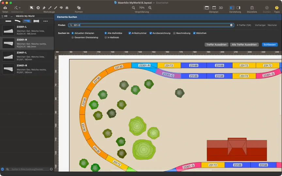Click the eye-shaped tool in Werkzeuge

pos(61,8)
